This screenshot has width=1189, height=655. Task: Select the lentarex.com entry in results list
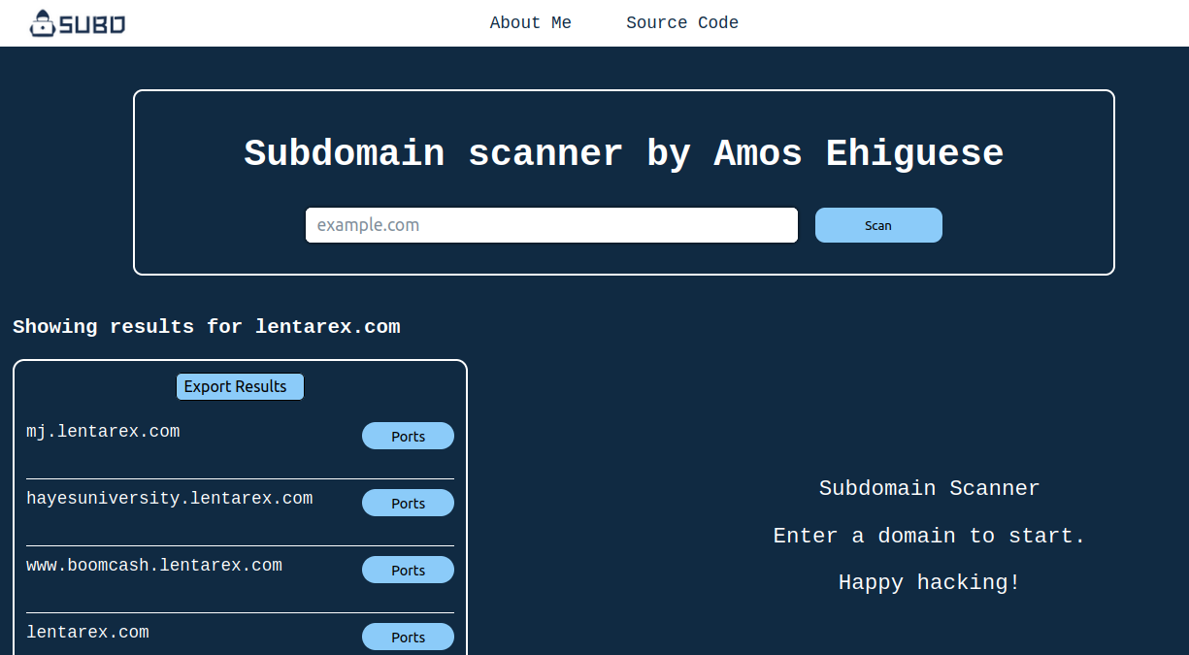tap(87, 632)
